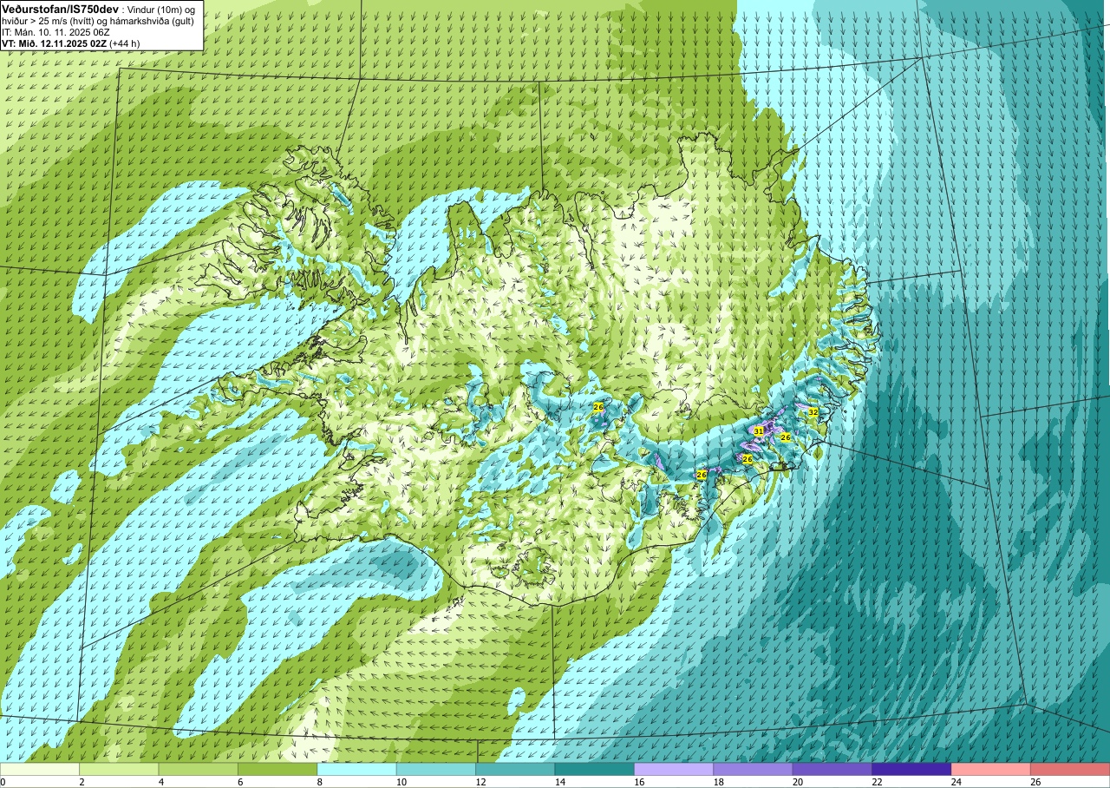Click the legend tick label '6'
Image resolution: width=1110 pixels, height=788 pixels.
pos(240,782)
